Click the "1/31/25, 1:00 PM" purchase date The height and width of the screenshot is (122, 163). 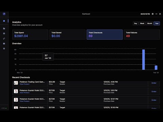110,90
